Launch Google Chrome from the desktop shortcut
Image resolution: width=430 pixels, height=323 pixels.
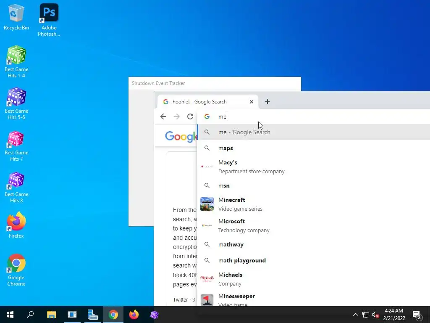16,270
